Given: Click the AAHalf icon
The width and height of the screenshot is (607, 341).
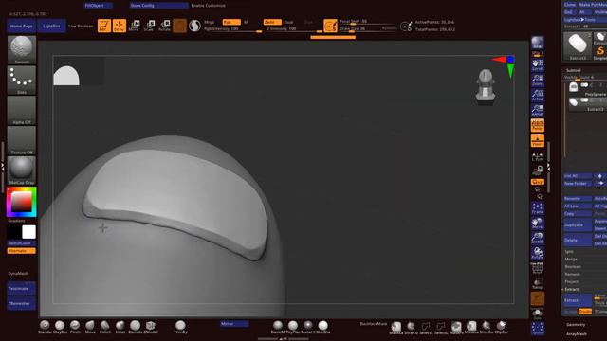Looking at the screenshot, I should (x=538, y=111).
